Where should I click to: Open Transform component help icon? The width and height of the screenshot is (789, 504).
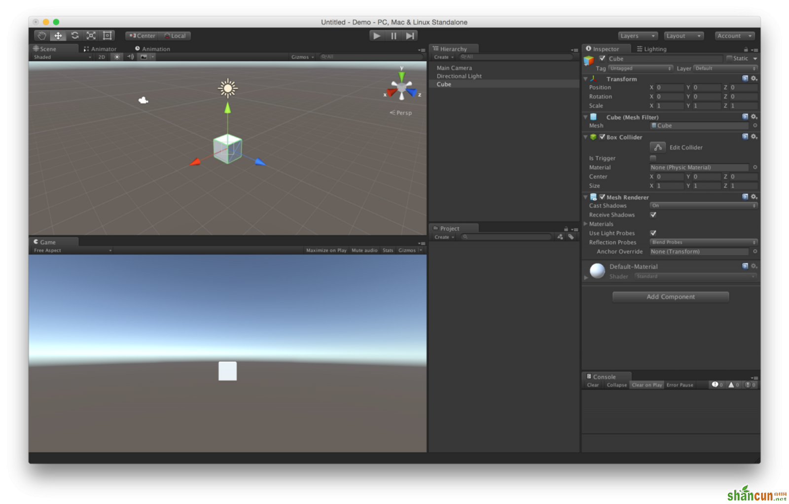[x=745, y=78]
